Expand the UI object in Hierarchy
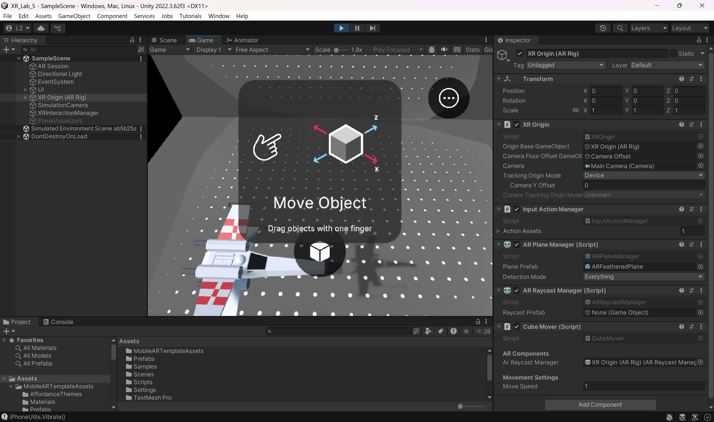 pyautogui.click(x=25, y=90)
